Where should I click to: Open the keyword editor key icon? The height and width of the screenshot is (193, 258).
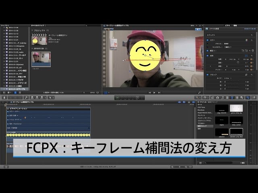pyautogui.click(x=26, y=98)
